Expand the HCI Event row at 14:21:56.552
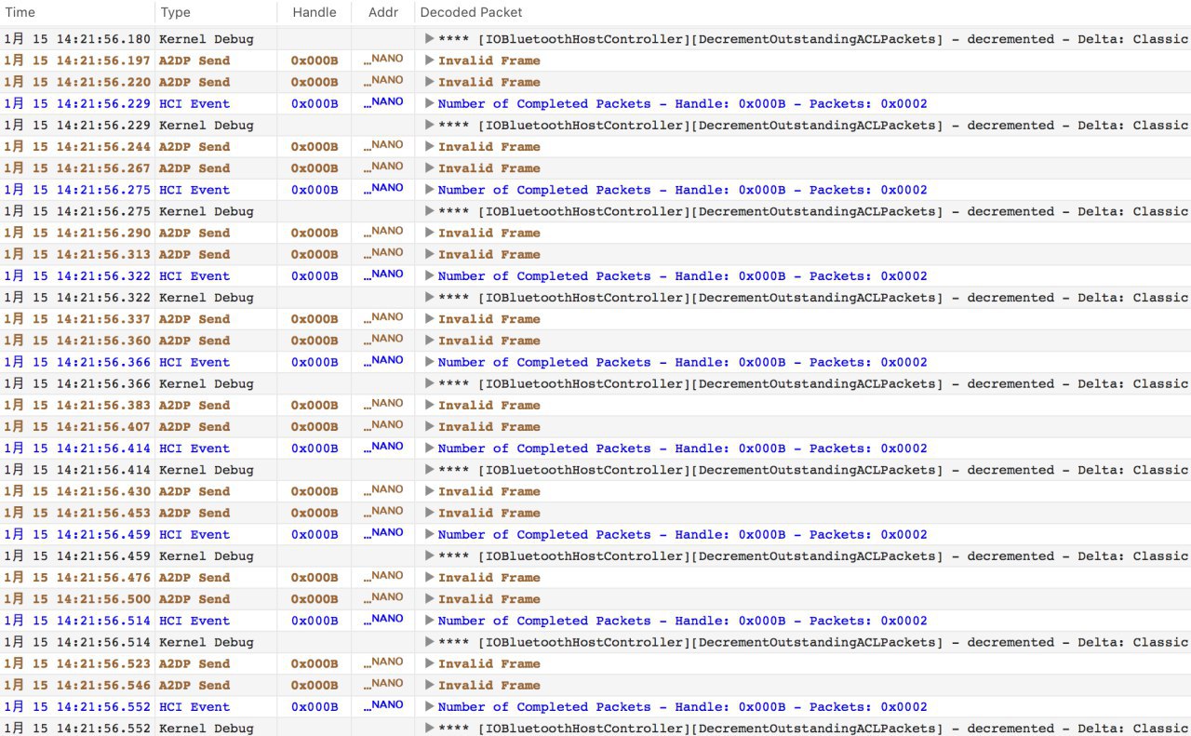 coord(429,706)
